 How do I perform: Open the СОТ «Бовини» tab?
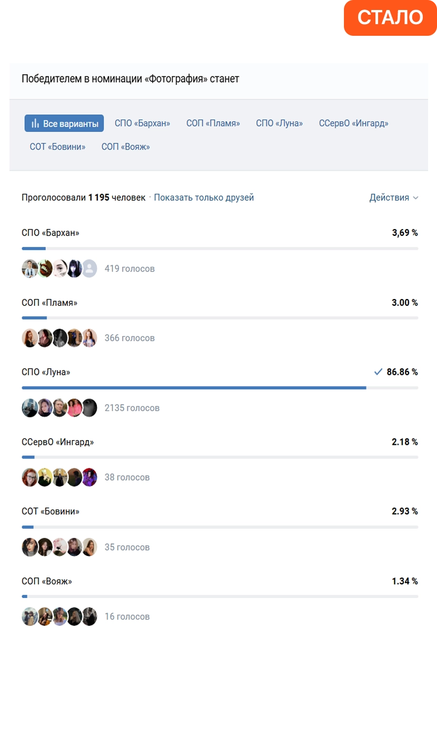click(x=58, y=147)
